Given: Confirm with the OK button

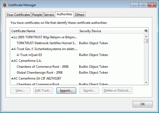Looking at the screenshot, I should (142, 104).
